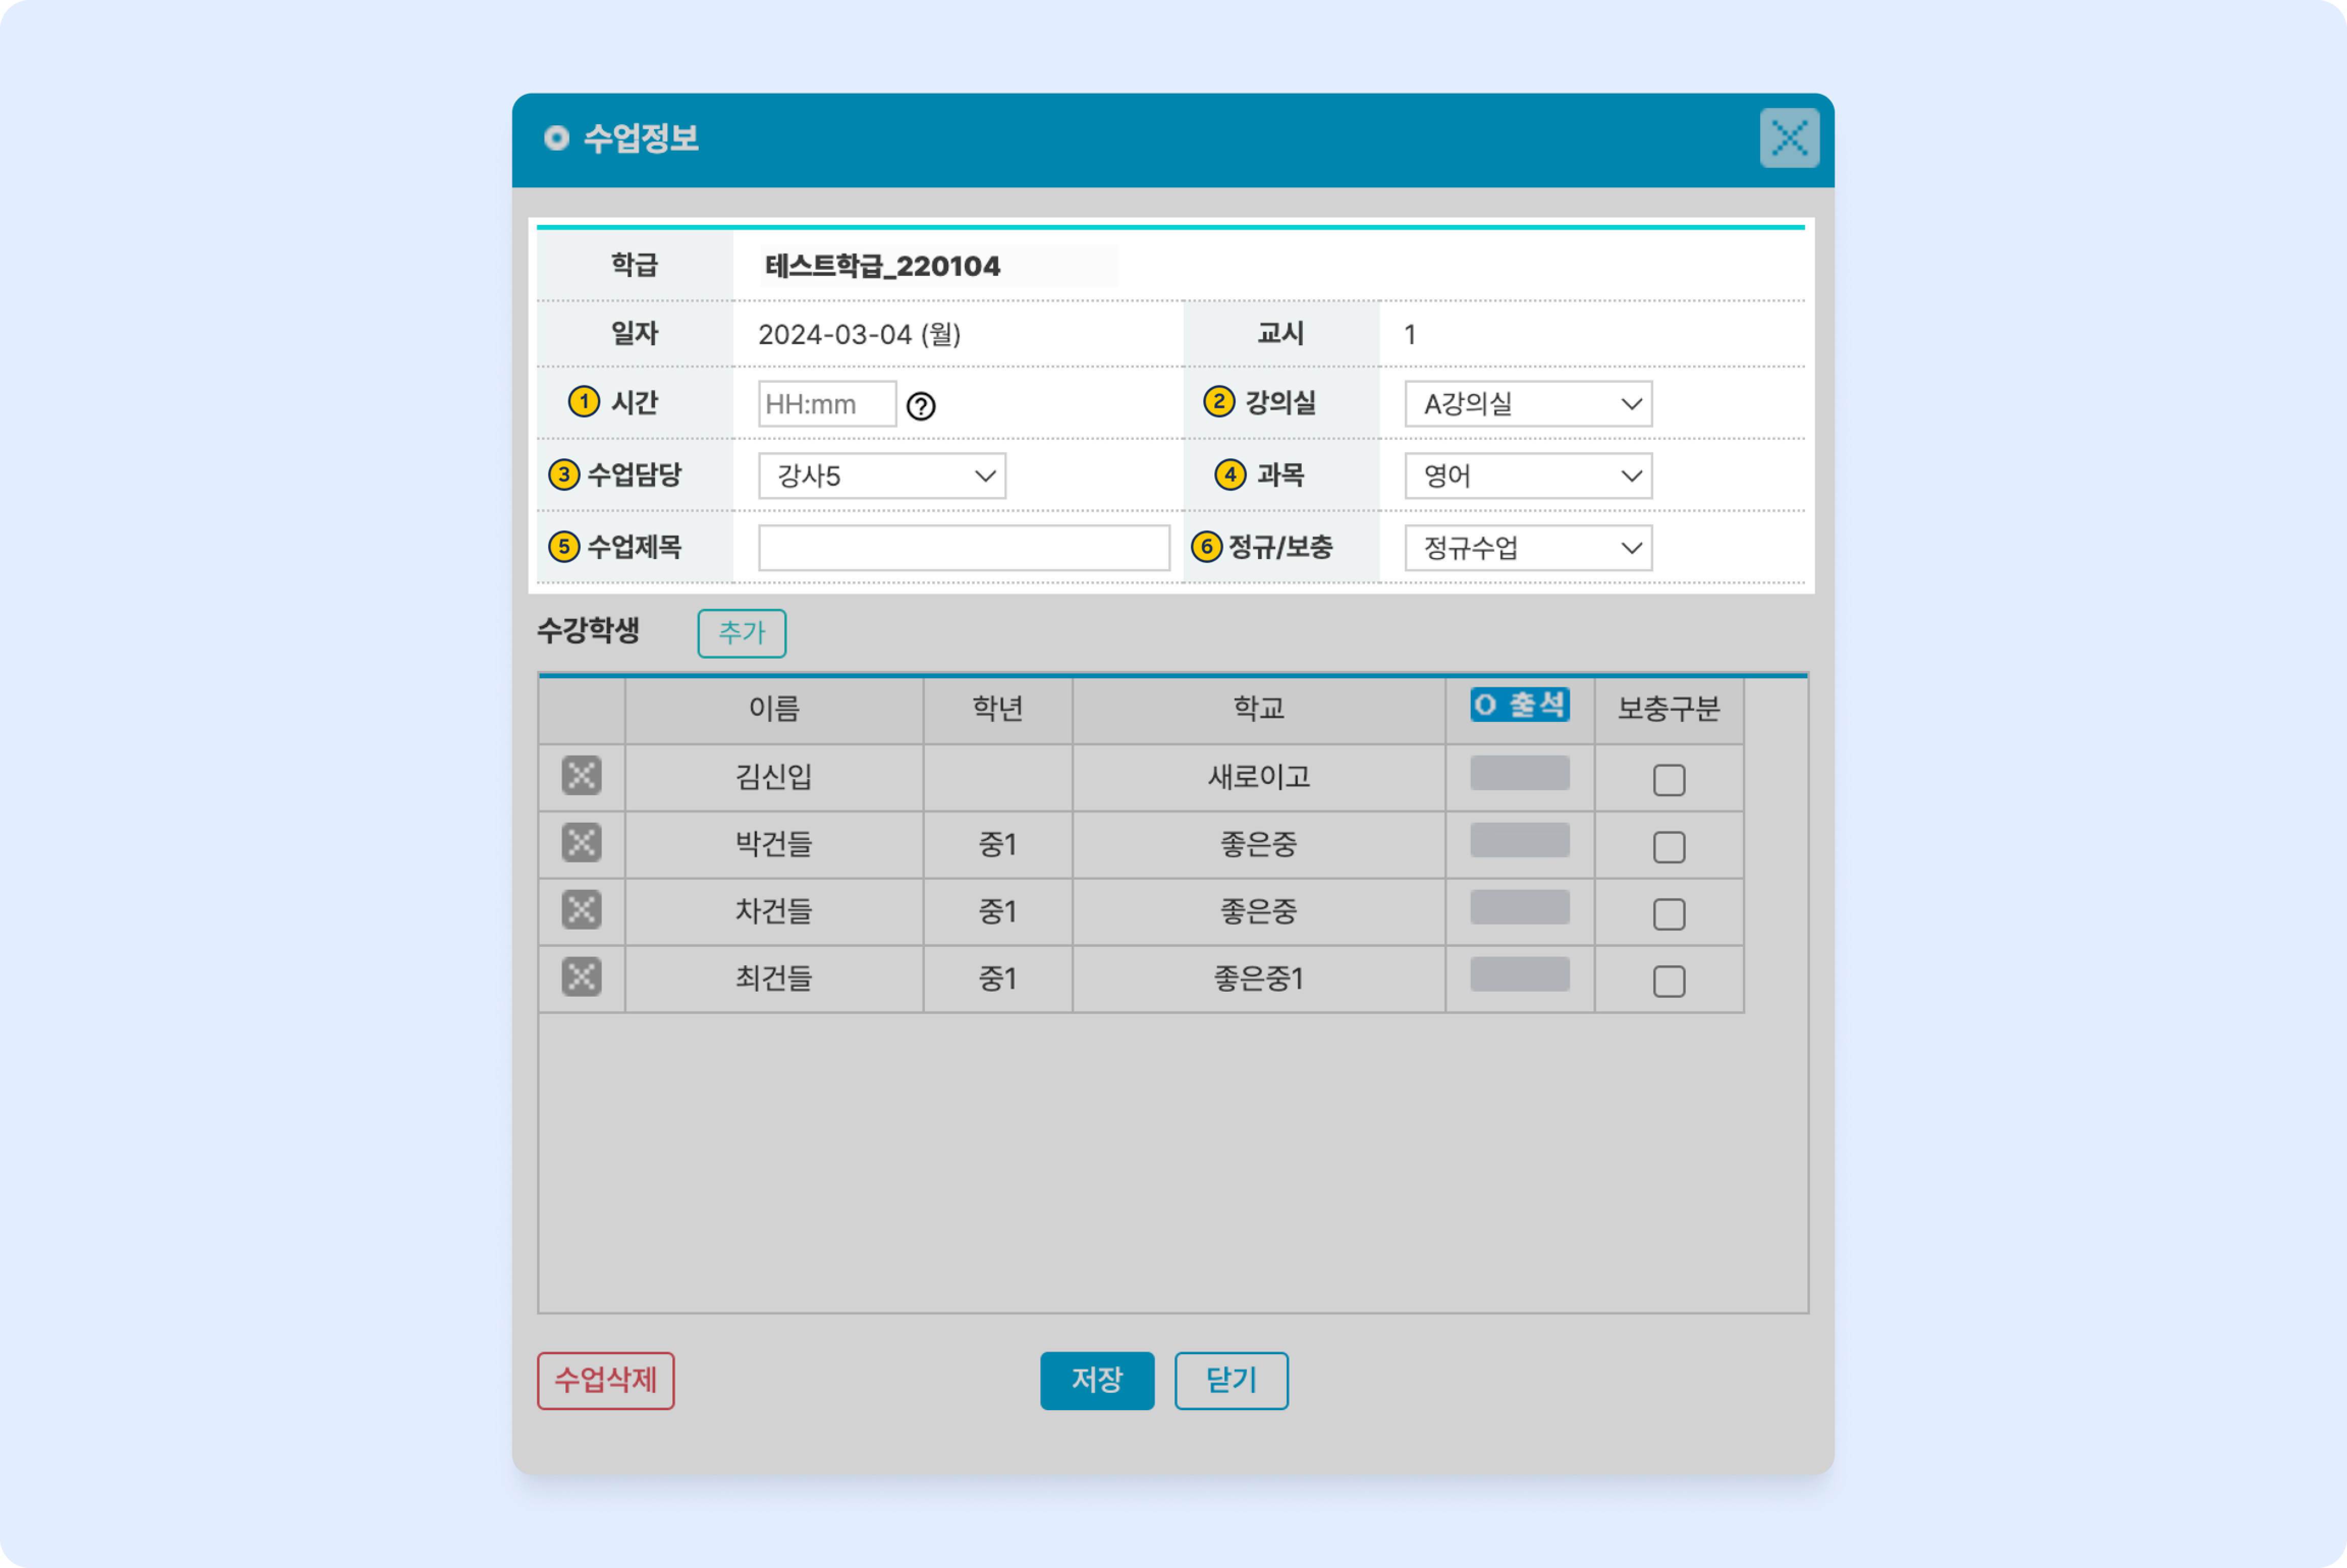
Task: Open the 수업담당 dropdown showing 강사5
Action: (881, 476)
